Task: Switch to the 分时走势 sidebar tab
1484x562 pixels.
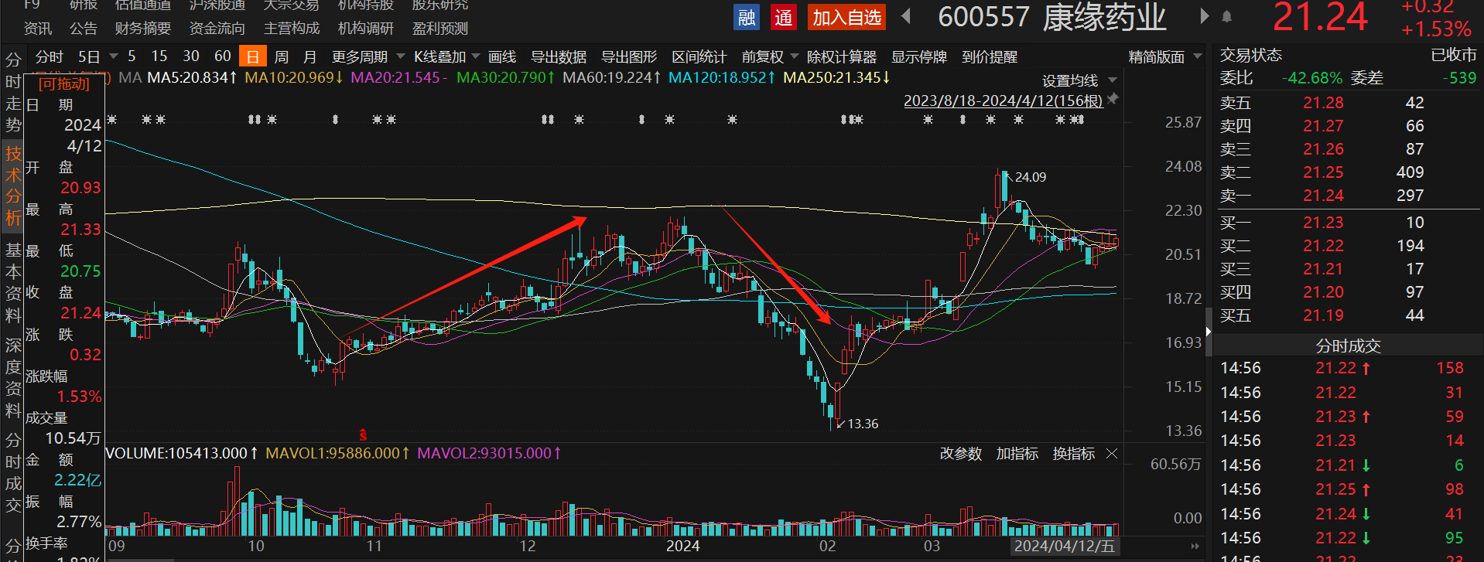Action: click(13, 93)
